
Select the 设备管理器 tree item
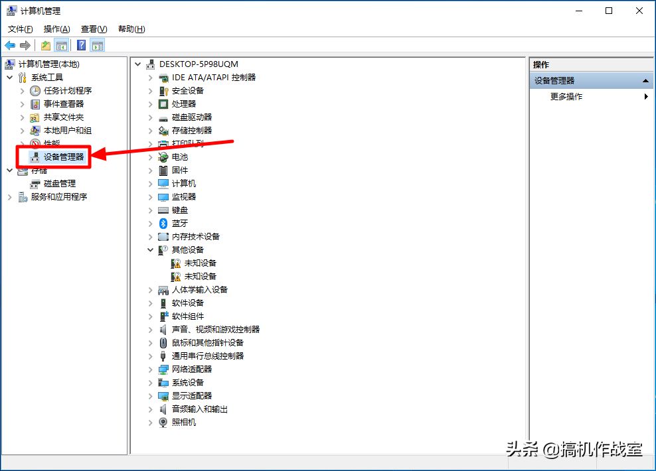tap(64, 157)
